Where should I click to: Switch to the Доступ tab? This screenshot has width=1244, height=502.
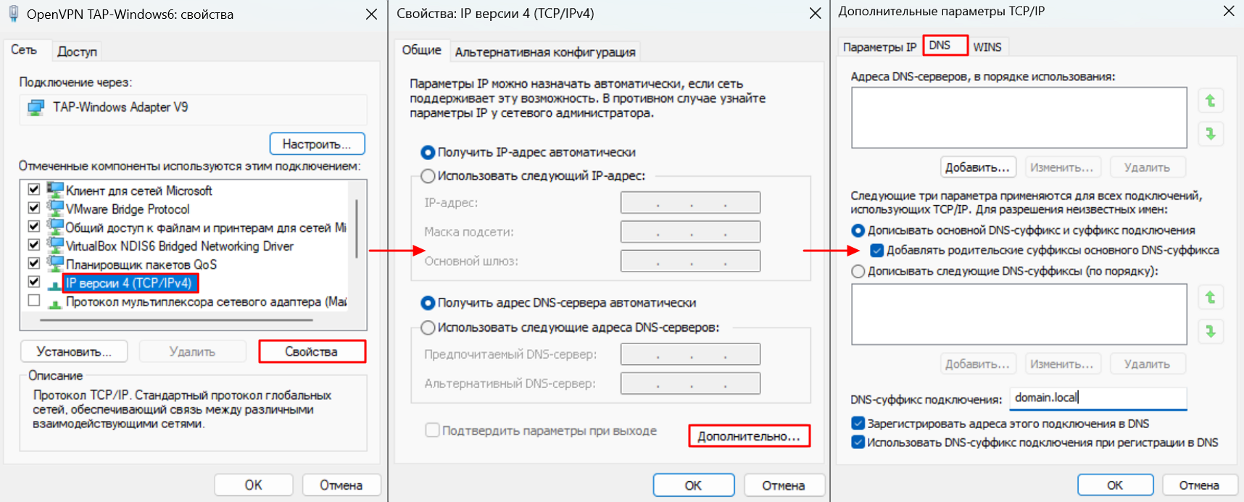click(77, 51)
